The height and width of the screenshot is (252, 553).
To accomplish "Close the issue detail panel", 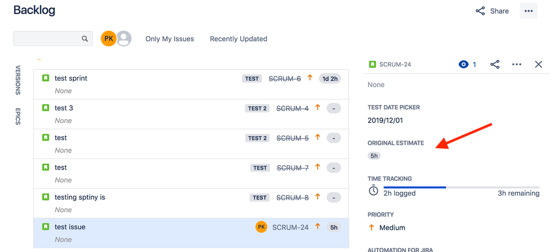I will point(538,64).
